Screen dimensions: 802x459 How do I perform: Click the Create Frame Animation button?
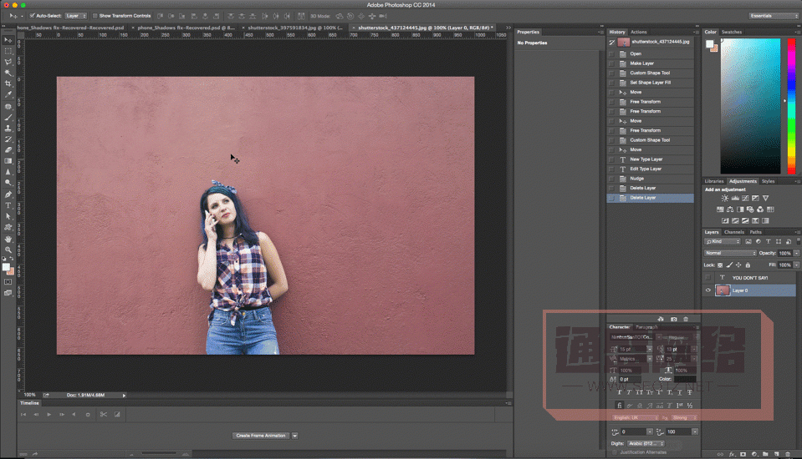click(x=260, y=436)
